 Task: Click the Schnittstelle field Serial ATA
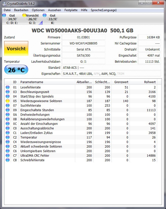pos(84,50)
